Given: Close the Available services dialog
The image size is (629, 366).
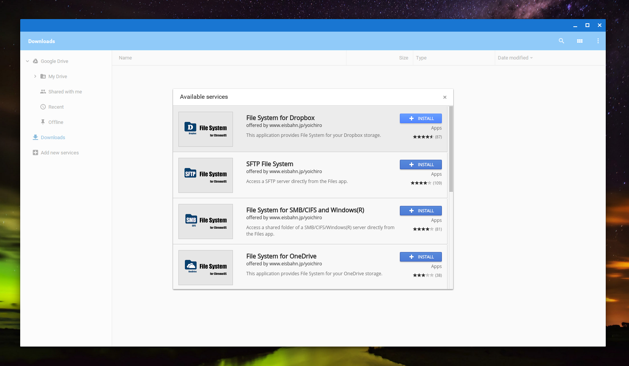Looking at the screenshot, I should pos(444,97).
